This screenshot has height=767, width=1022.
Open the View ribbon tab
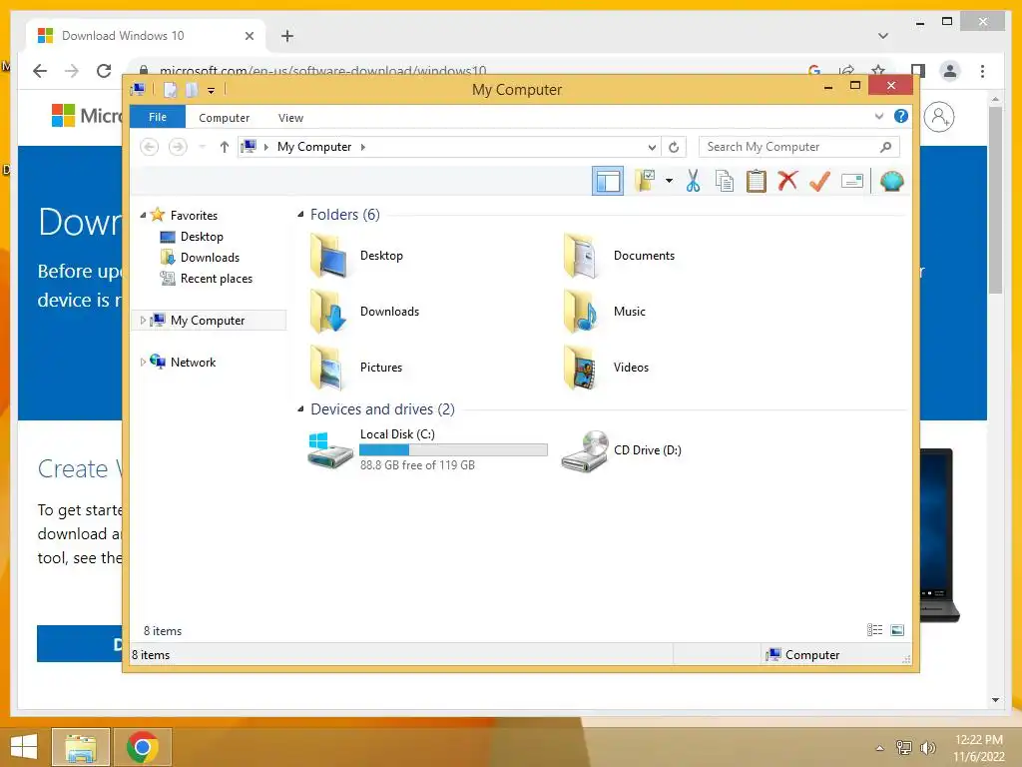290,118
